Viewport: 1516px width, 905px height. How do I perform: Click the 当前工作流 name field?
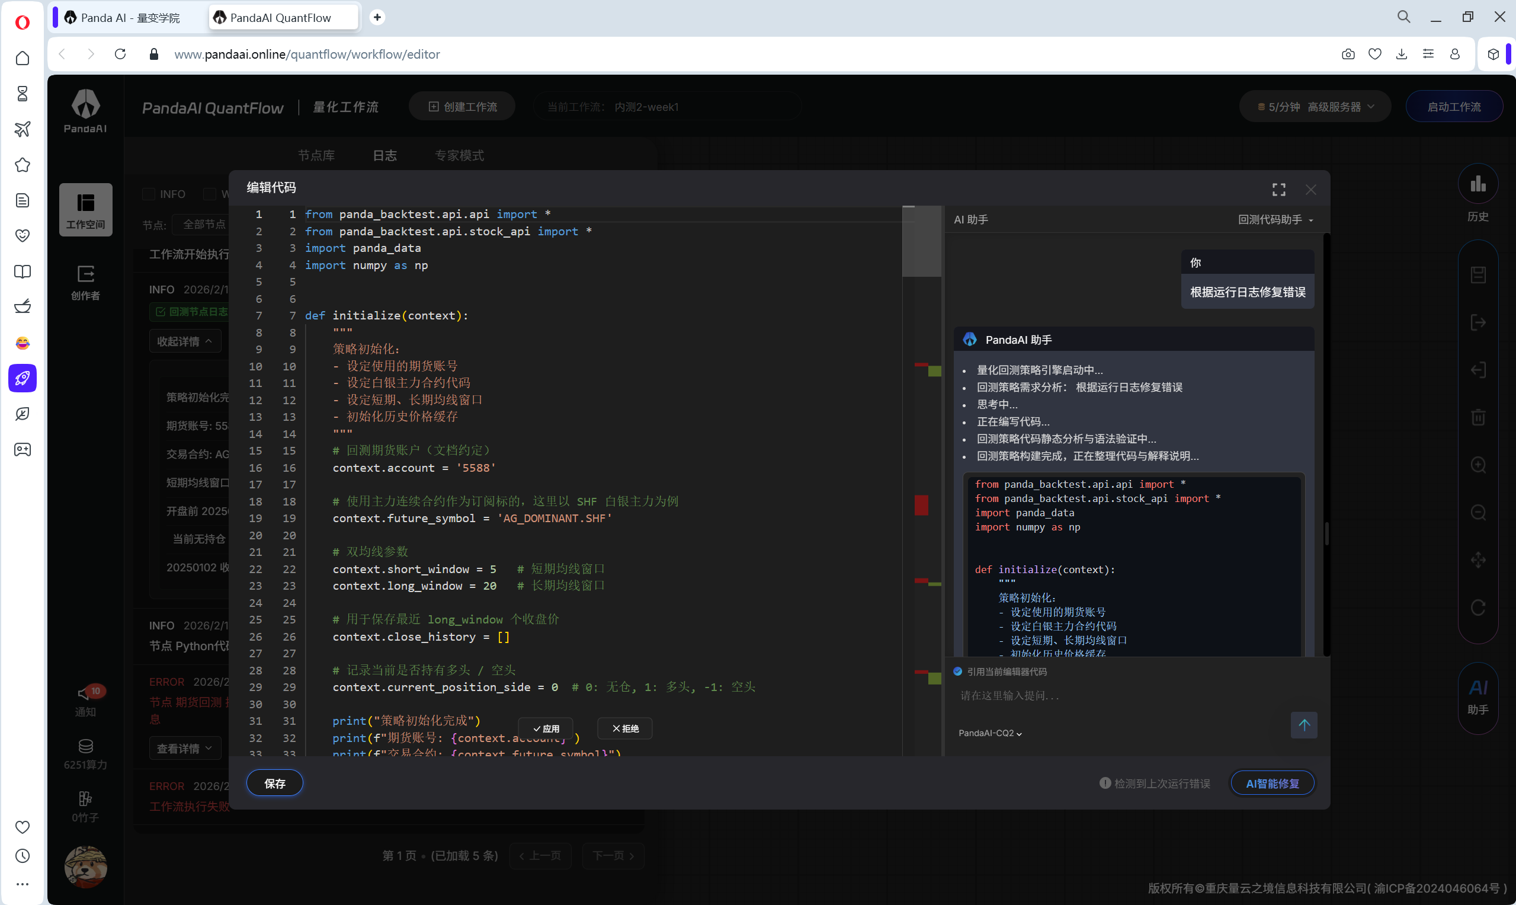point(668,107)
